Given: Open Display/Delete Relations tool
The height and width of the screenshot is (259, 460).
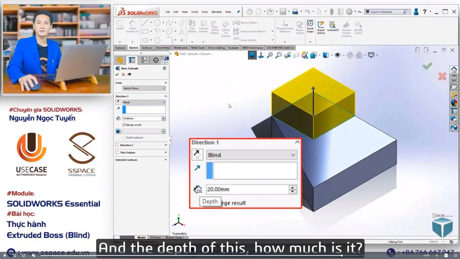Looking at the screenshot, I should (x=284, y=26).
